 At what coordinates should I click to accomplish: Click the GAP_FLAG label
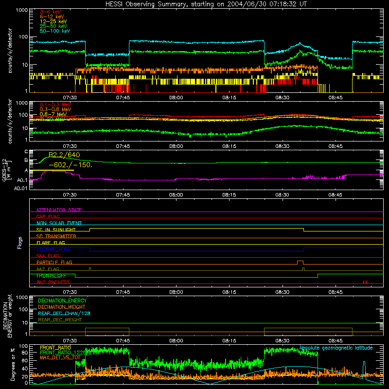click(x=48, y=216)
